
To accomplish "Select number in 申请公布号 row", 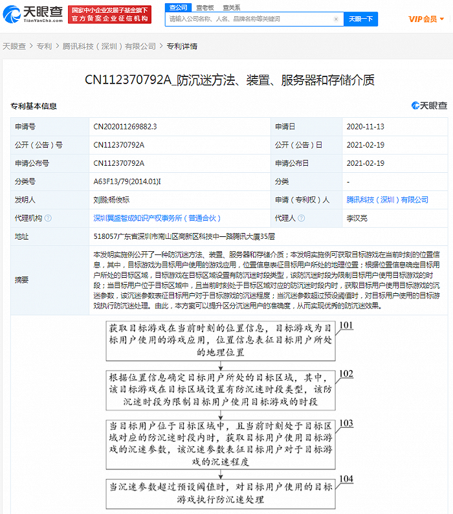I will pyautogui.click(x=118, y=163).
